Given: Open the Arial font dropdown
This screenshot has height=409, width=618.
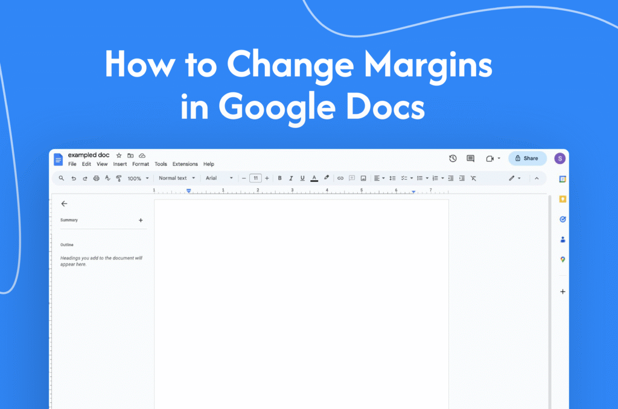Looking at the screenshot, I should coord(216,178).
